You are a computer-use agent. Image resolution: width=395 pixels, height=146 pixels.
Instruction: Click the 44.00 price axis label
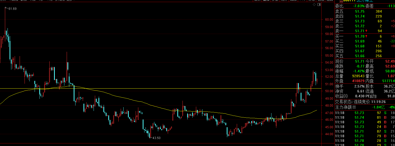(329, 134)
